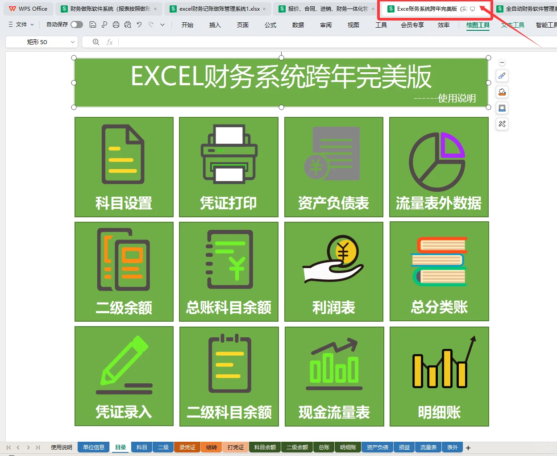This screenshot has height=456, width=557.
Task: Click the shape fill bucket icon on right sidebar
Action: (x=502, y=92)
